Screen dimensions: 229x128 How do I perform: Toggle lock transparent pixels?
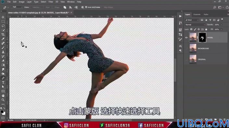pos(191,29)
